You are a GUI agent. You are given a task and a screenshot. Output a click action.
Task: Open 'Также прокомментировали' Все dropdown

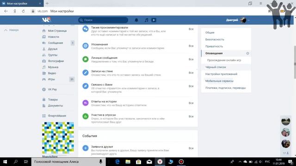191,29
